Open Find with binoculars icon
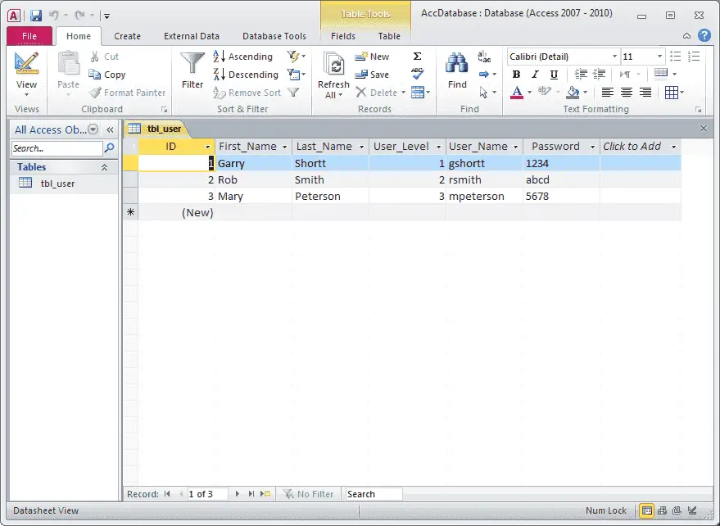720x526 pixels. tap(457, 63)
